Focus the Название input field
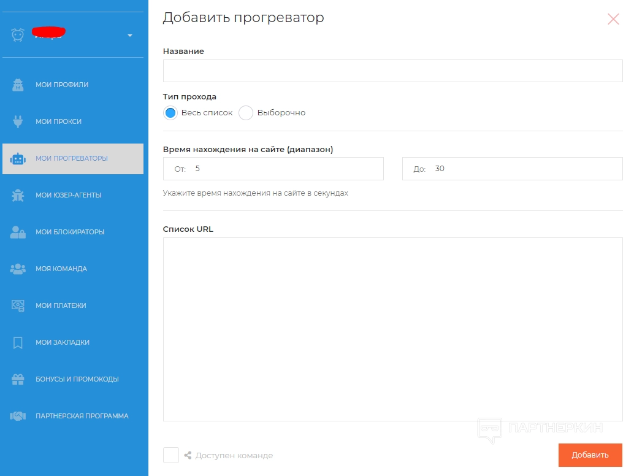 [x=392, y=71]
